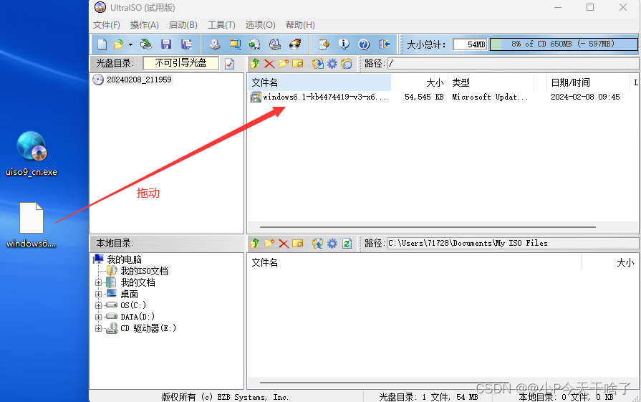Expand the CD 驱动器(E:) node
This screenshot has width=641, height=402.
click(98, 328)
